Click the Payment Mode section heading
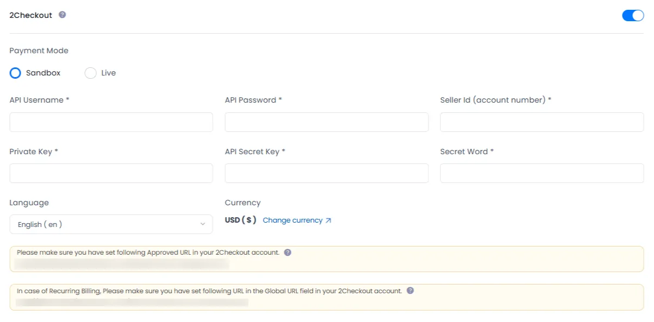654x322 pixels. (x=39, y=50)
